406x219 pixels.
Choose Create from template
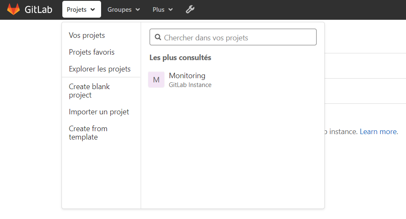coord(88,133)
